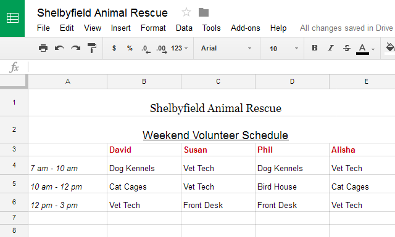Toggle italic formatting button
Screen dimensions: 395x237
(x=331, y=48)
